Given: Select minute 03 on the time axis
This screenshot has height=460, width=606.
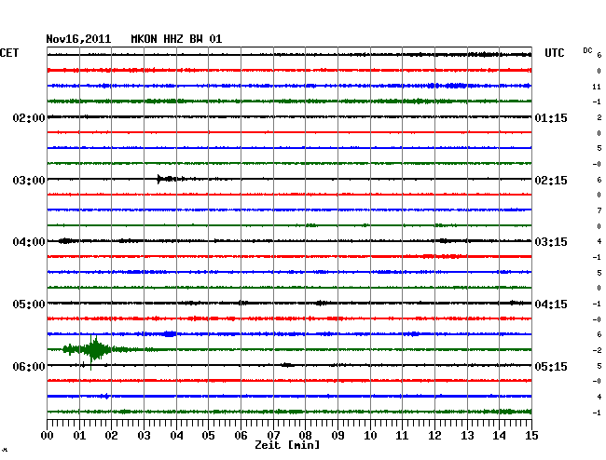Looking at the screenshot, I should 144,436.
